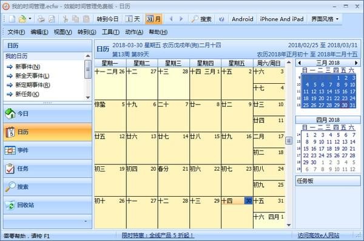Click the 四月 2018 mini calendar title
Image resolution: width=364 pixels, height=241 pixels.
(328, 120)
